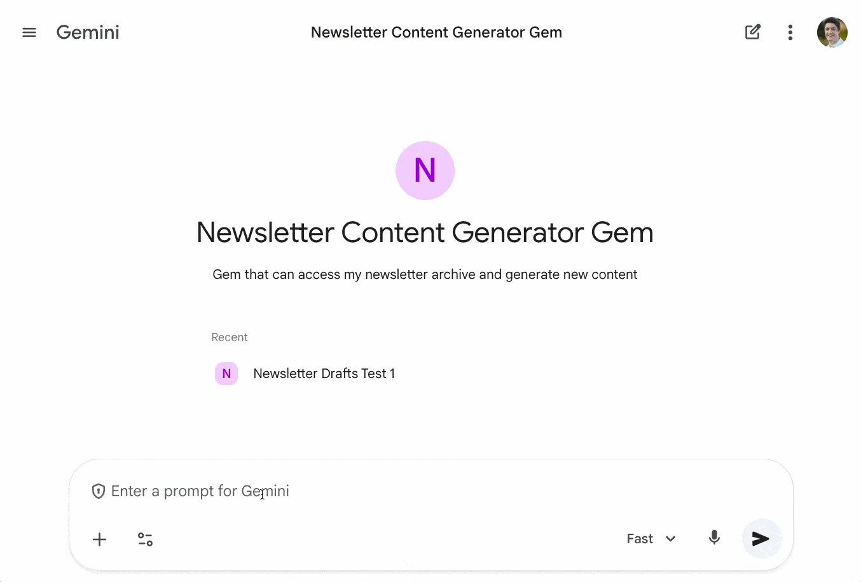This screenshot has width=861, height=582.
Task: Click the shield icon in prompt box
Action: 98,491
